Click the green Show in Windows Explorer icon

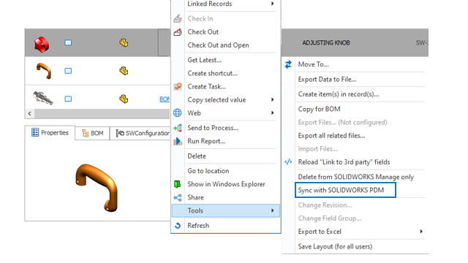pyautogui.click(x=177, y=184)
